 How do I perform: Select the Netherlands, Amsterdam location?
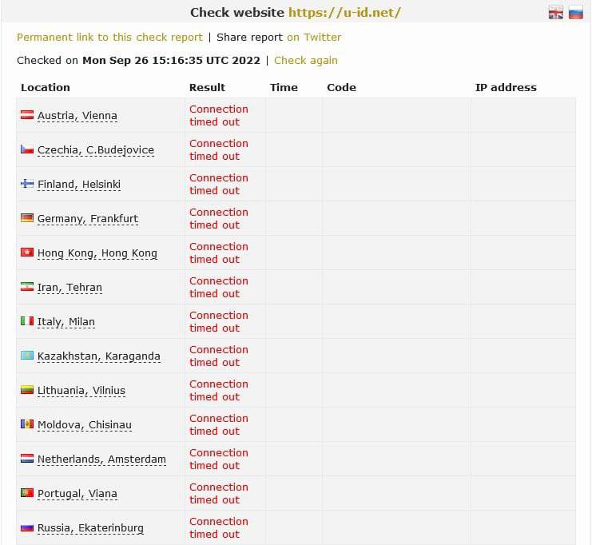click(101, 459)
